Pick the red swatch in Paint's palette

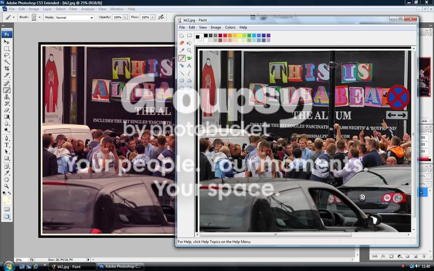click(225, 36)
